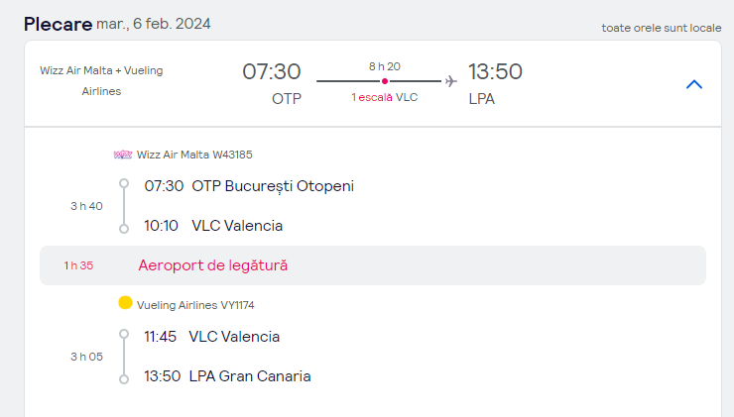This screenshot has height=417, width=734.
Task: Click the OTP departure timeline circle marker
Action: (124, 183)
